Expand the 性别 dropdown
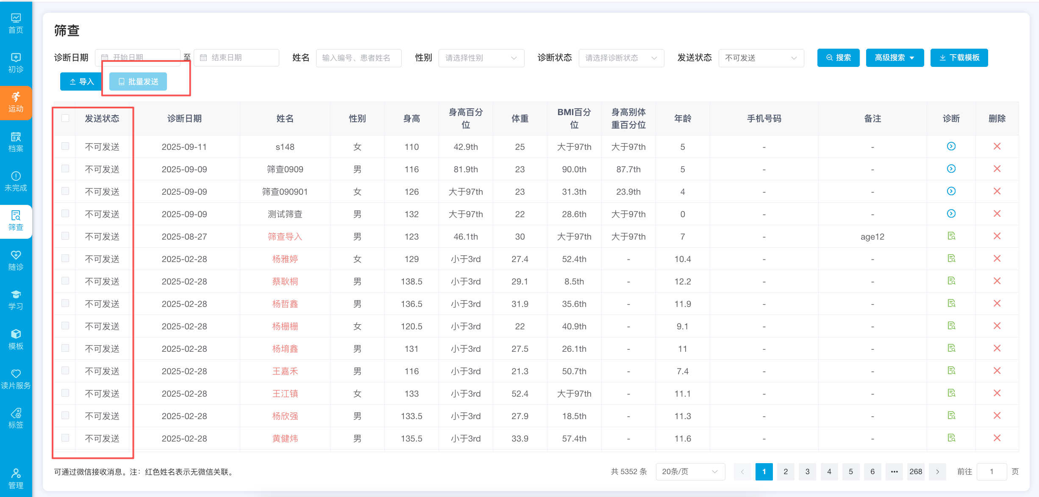1039x497 pixels. pyautogui.click(x=481, y=58)
